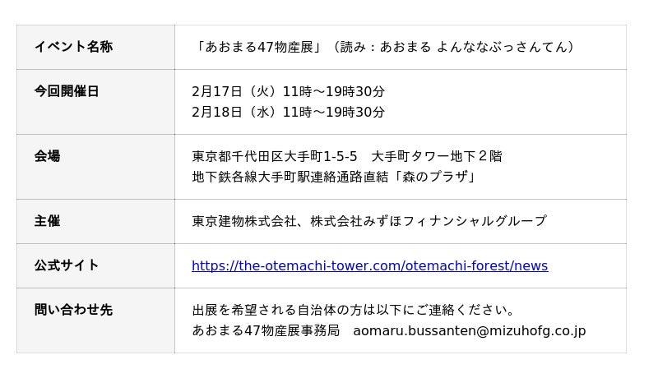Viewport: 658px width, 378px height.
Task: Click the イベント名称 row header
Action: [x=73, y=47]
